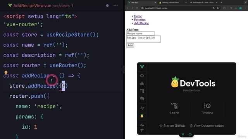
Task: Focus the Recipe description textarea
Action: coord(143,39)
